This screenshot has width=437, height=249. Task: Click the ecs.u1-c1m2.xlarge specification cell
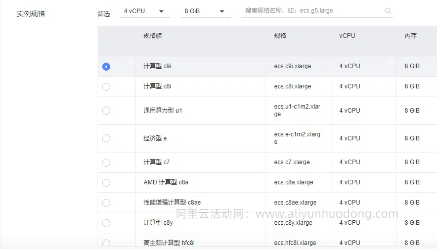[x=297, y=111]
